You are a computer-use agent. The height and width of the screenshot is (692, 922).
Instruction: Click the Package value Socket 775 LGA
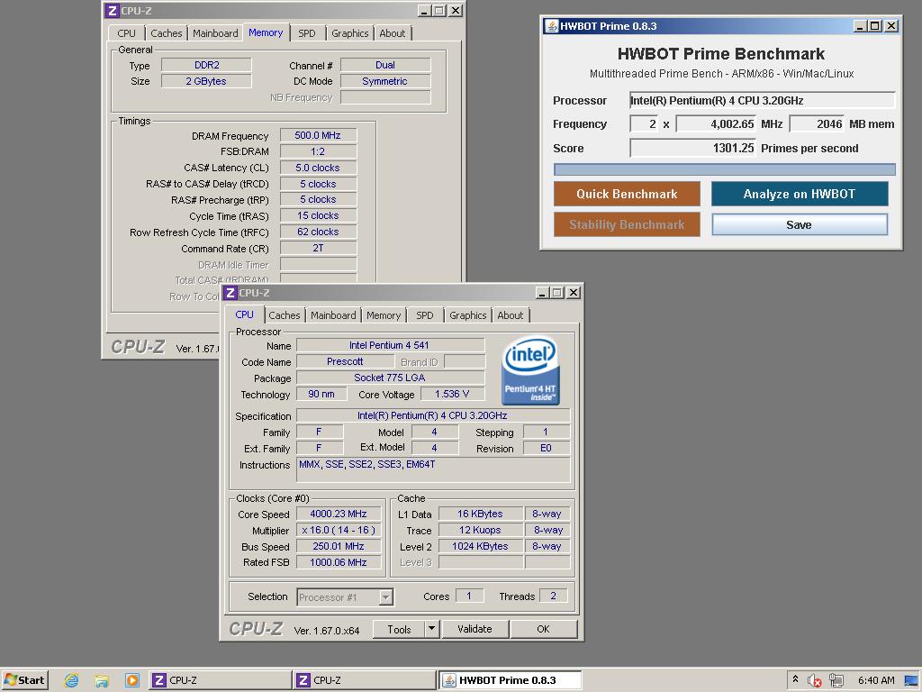click(391, 378)
